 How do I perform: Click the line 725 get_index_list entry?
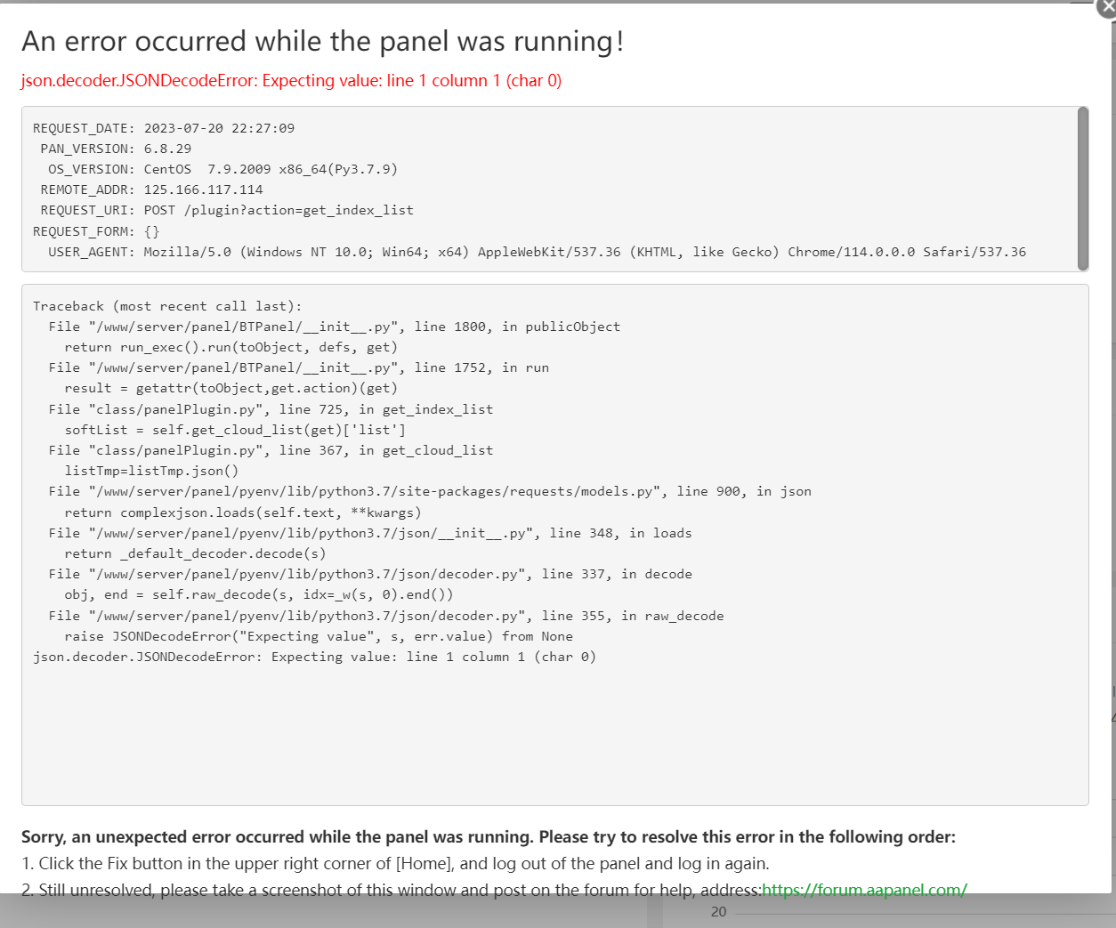[271, 409]
